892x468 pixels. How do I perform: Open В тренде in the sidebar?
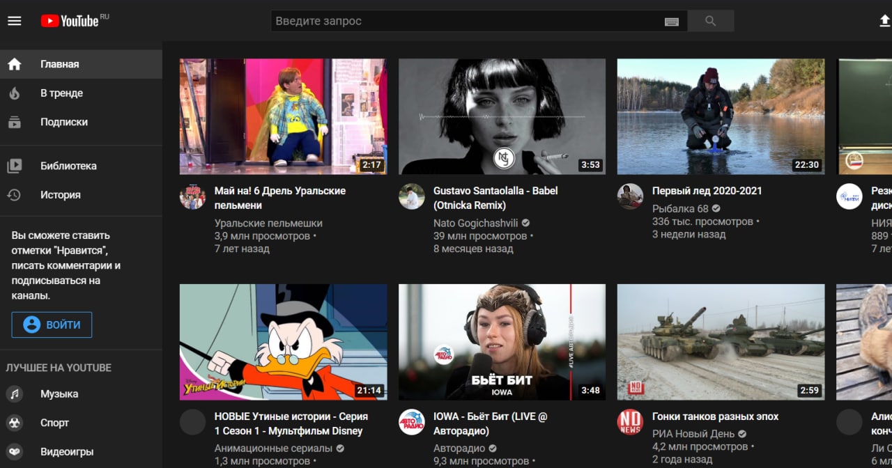point(81,93)
